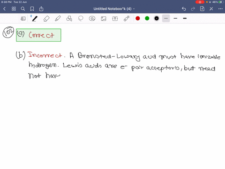
Task: Toggle the read-only mode icon
Action: tap(23, 19)
